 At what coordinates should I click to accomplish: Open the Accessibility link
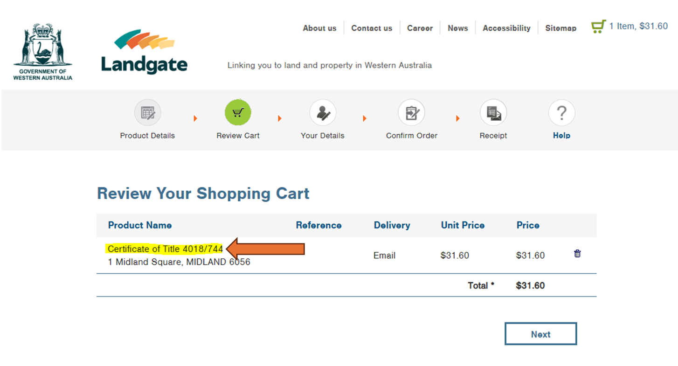click(506, 28)
